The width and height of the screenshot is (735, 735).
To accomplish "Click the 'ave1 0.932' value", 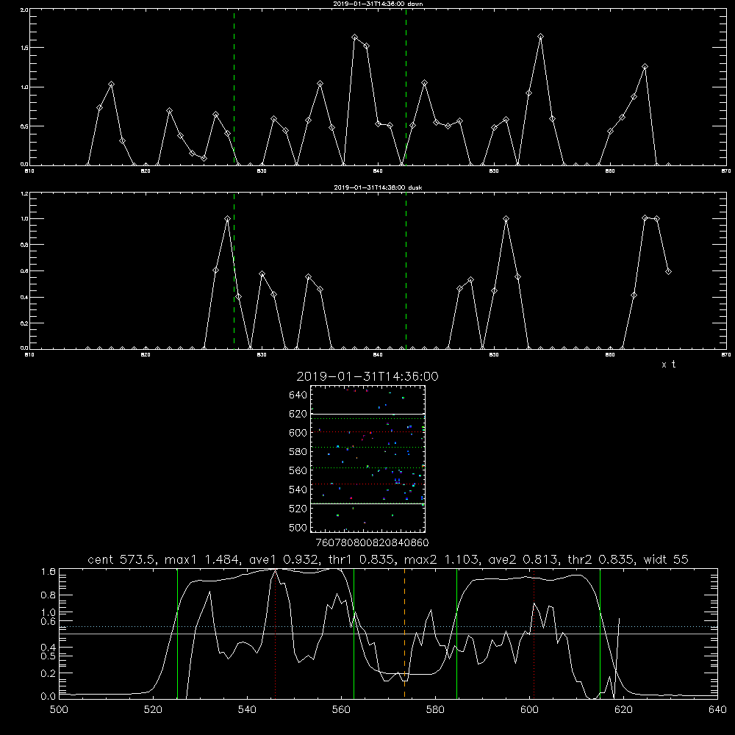I will 287,559.
